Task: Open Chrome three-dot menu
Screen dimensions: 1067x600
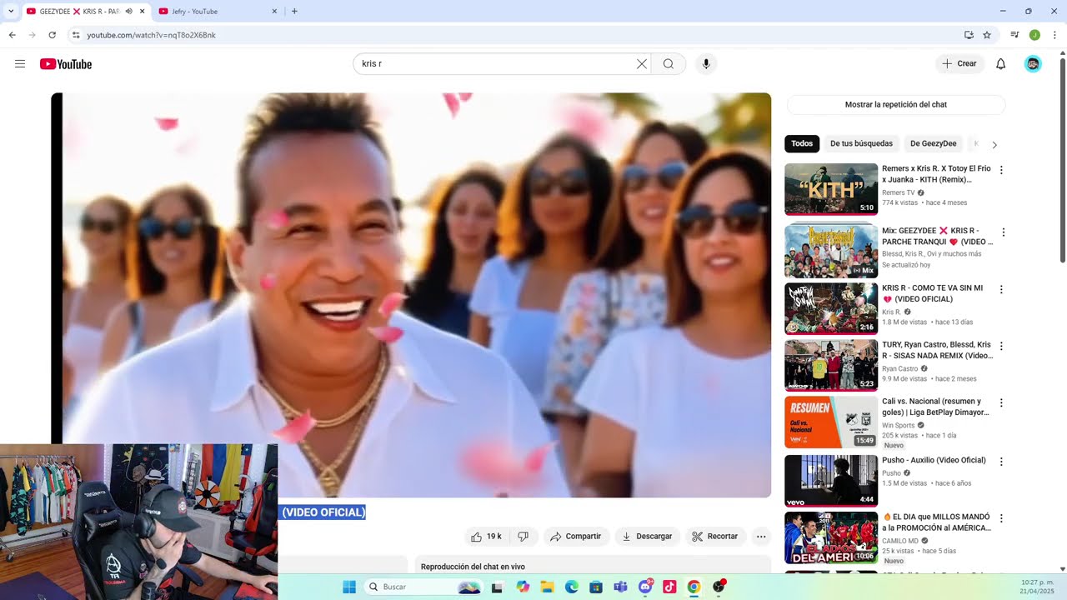Action: (1054, 35)
